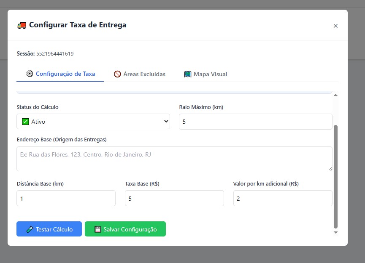This screenshot has width=365, height=263.
Task: Click the Raio Máximo (km) field
Action: coord(255,122)
